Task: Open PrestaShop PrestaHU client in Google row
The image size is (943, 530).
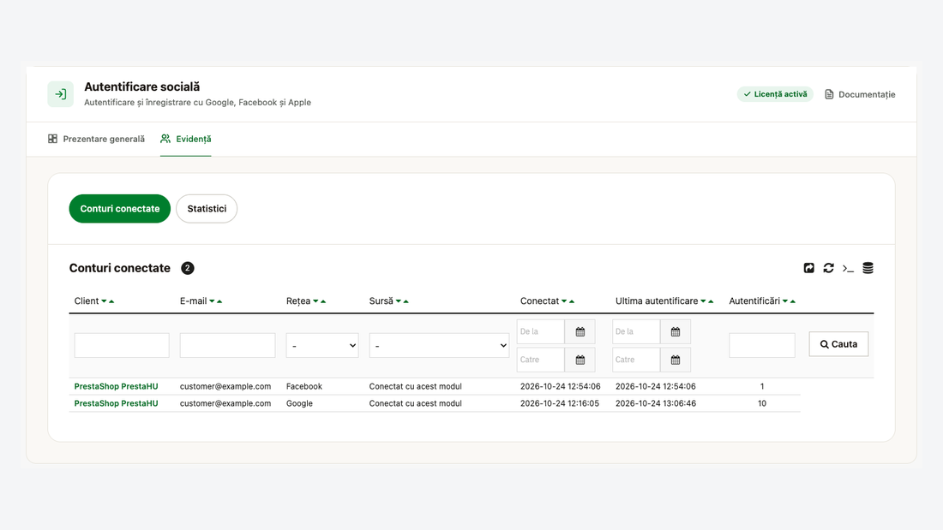Action: [x=116, y=403]
